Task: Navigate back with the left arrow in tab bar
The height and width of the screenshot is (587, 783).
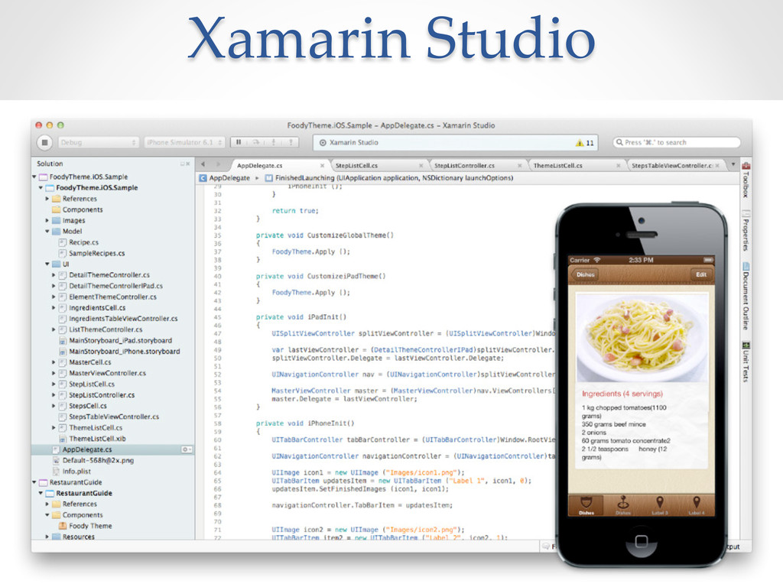Action: point(203,164)
